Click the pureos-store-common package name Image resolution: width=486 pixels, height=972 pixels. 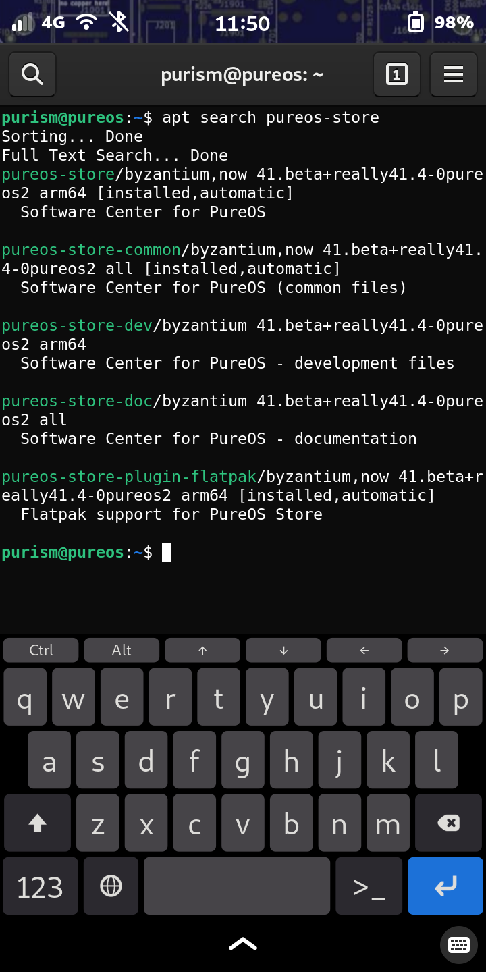(x=91, y=250)
